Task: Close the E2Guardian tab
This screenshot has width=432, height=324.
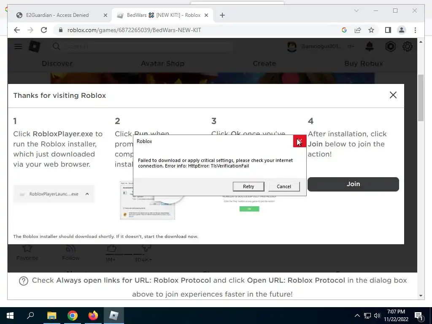Action: pos(105,16)
